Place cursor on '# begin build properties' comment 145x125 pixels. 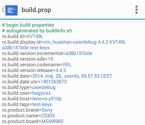click(x=28, y=25)
